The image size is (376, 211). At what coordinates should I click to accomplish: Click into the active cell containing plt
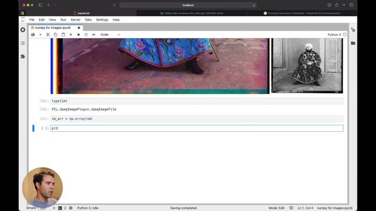(197, 128)
